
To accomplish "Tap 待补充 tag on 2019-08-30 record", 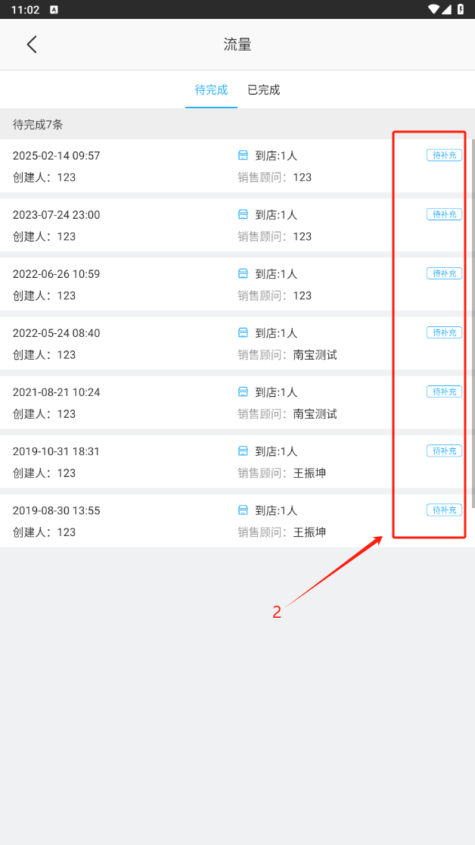I will (444, 510).
